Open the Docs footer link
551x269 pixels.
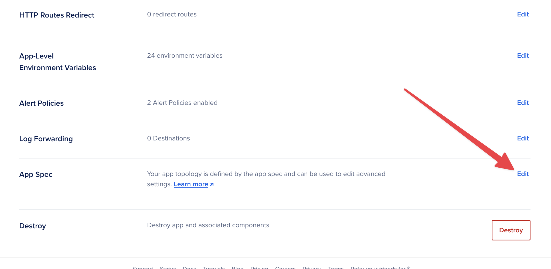pos(189,267)
